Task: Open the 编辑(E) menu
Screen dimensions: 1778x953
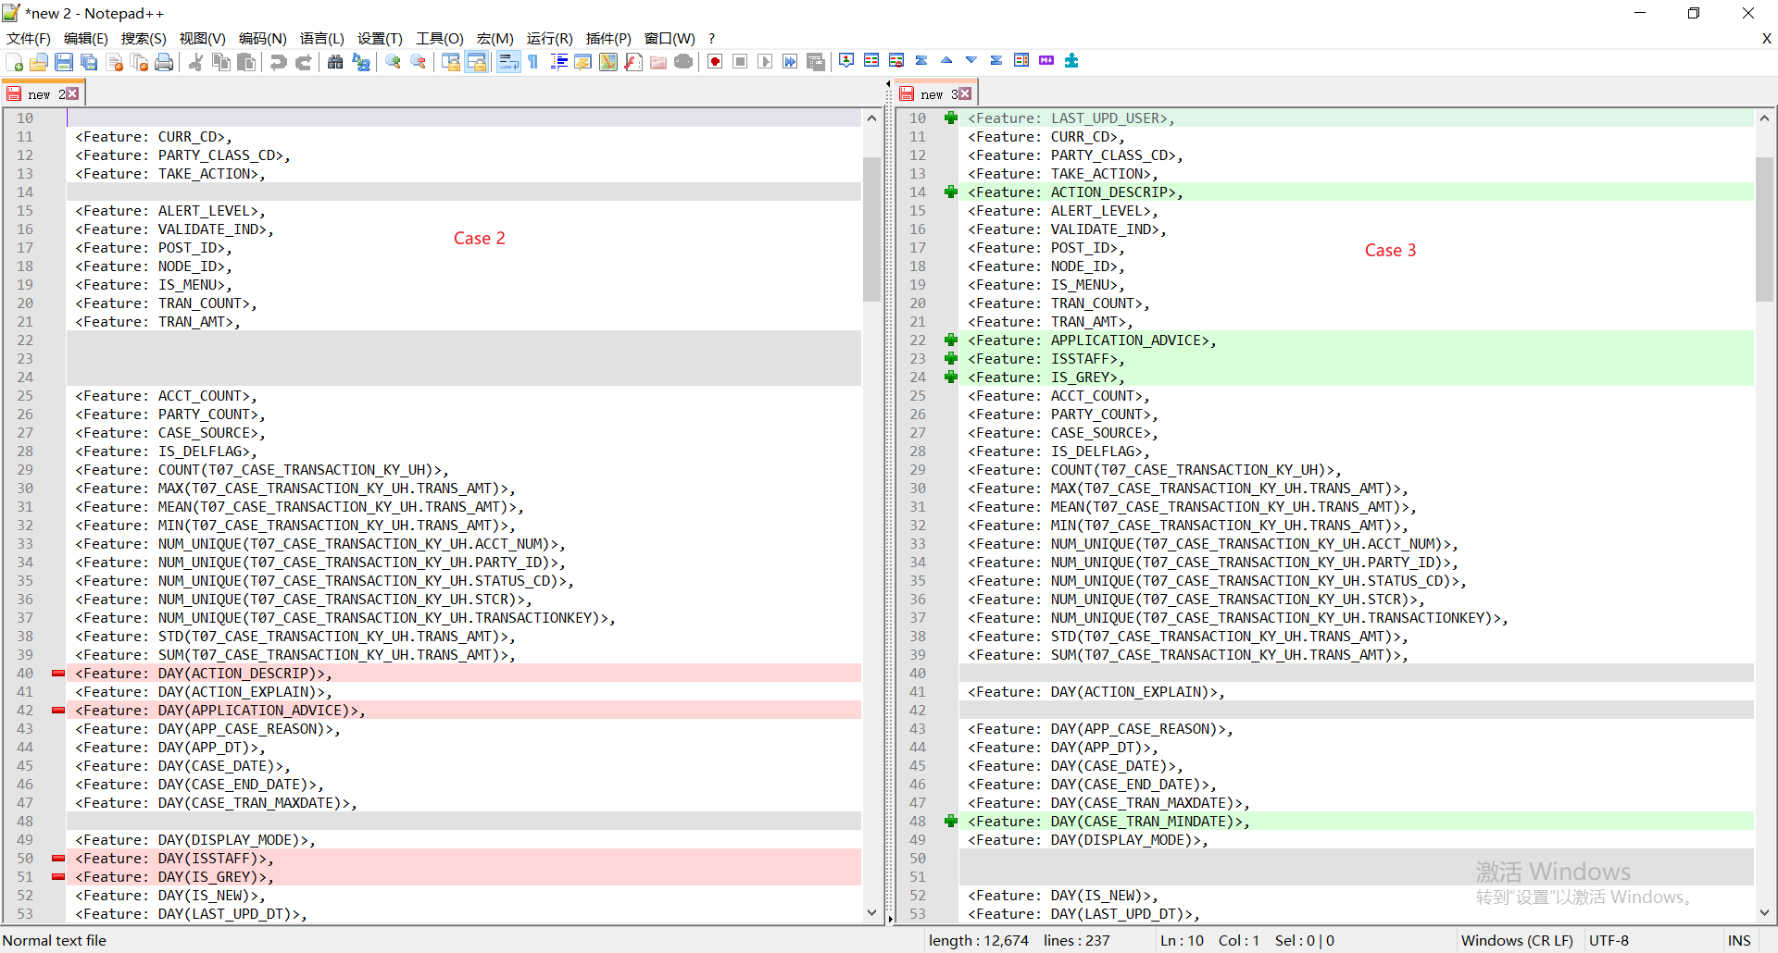Action: pos(86,38)
